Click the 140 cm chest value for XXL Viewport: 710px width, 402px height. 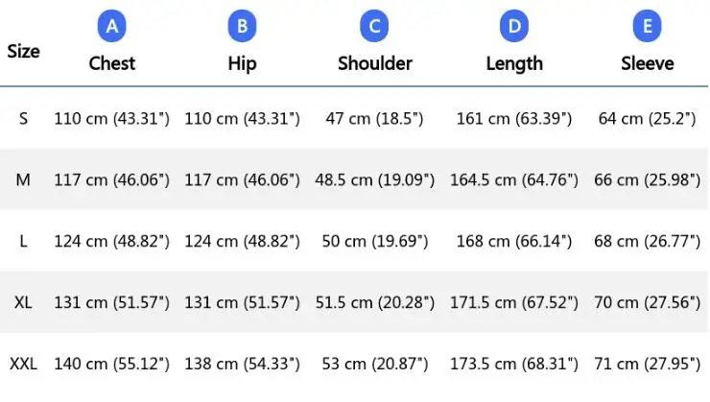[111, 365]
